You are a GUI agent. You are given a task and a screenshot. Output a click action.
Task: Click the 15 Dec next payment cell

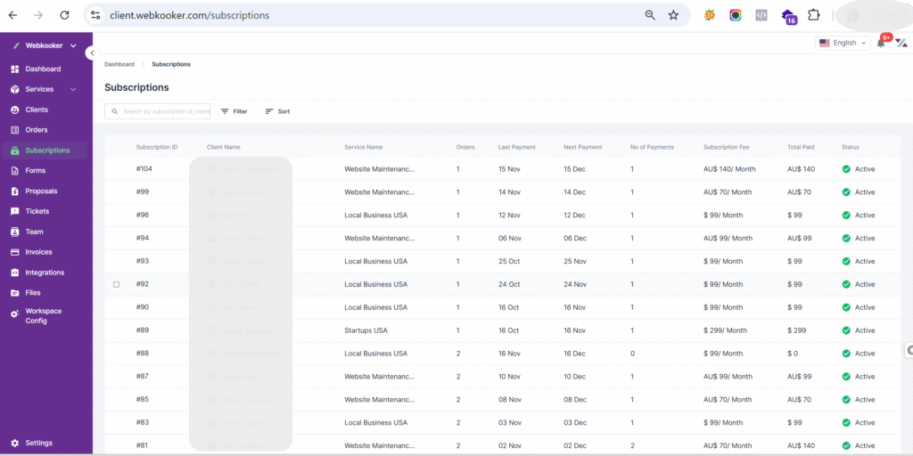tap(574, 169)
